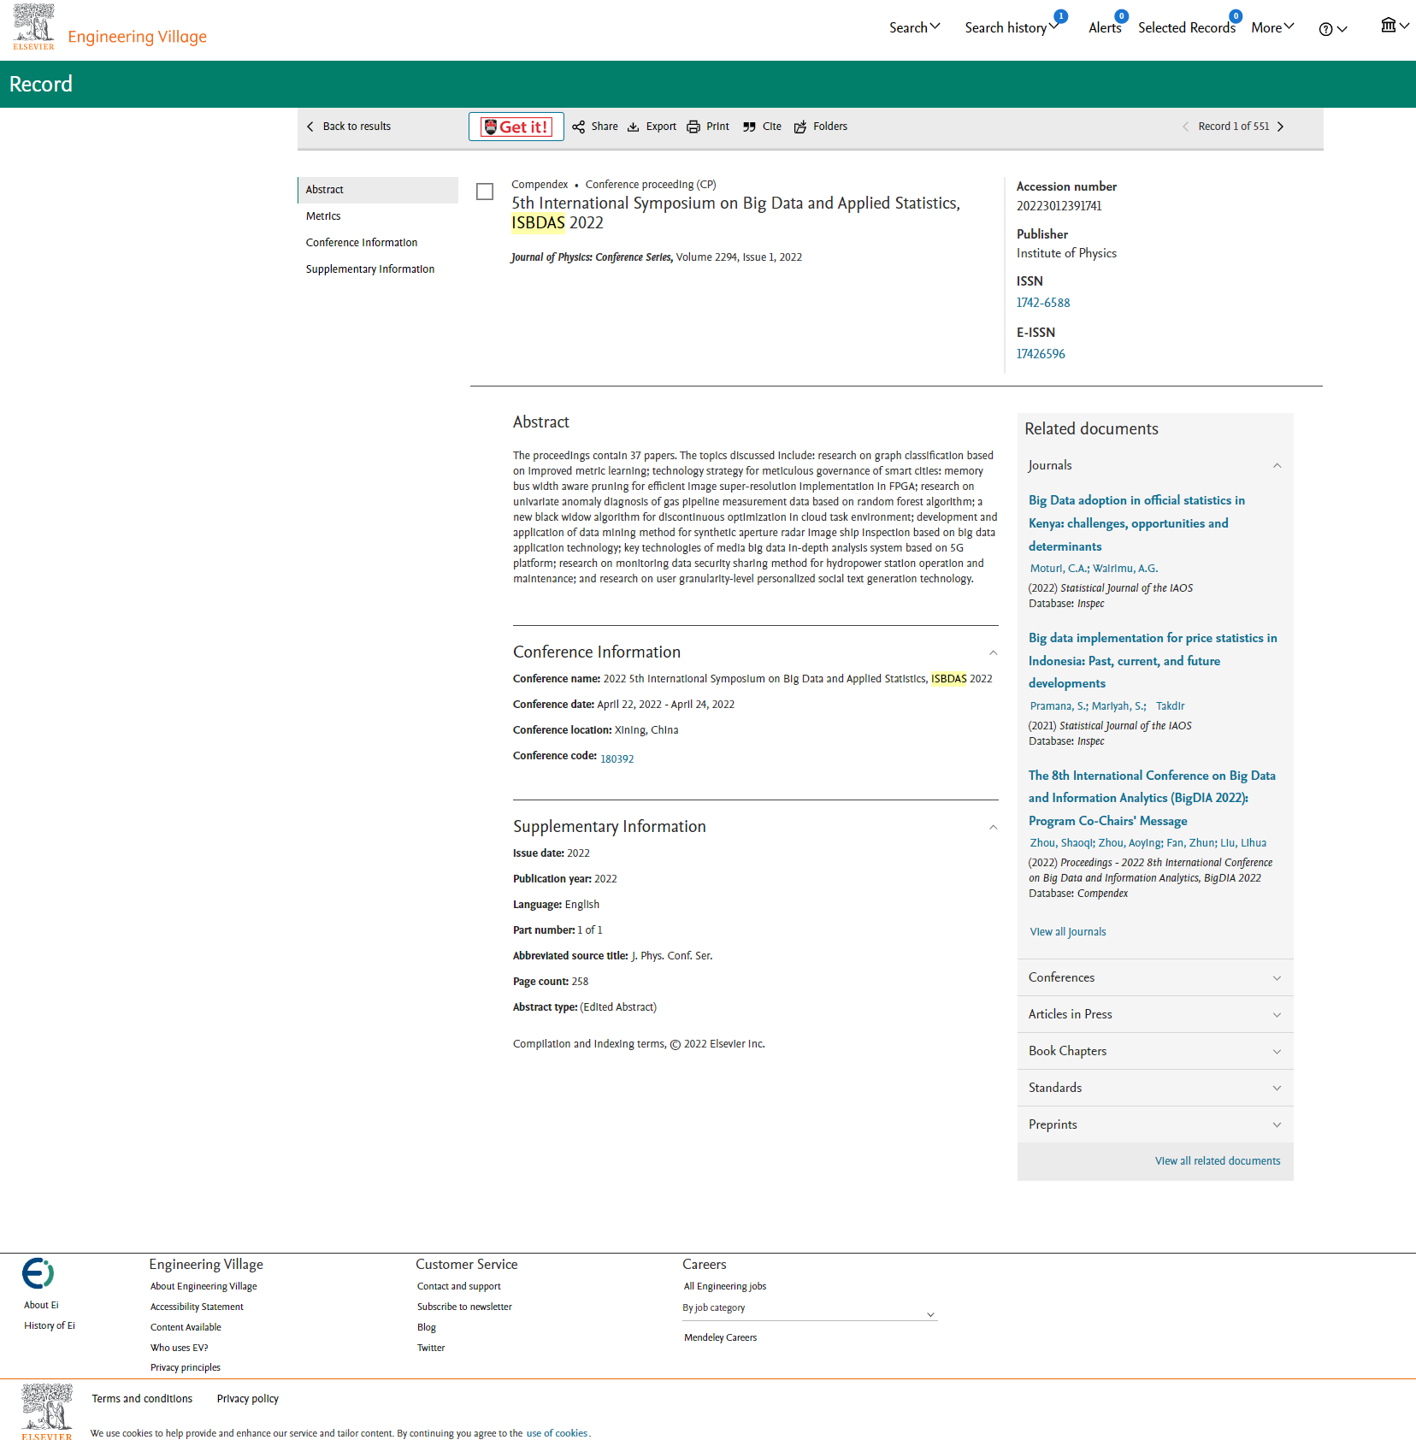Click the Export download icon
Image resolution: width=1416 pixels, height=1440 pixels.
click(634, 127)
